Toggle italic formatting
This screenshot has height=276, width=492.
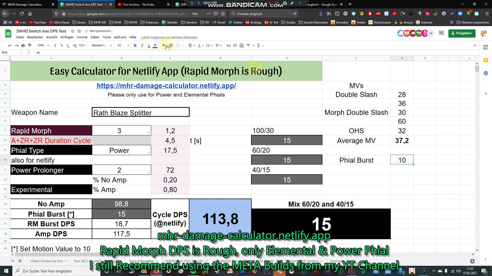point(141,46)
